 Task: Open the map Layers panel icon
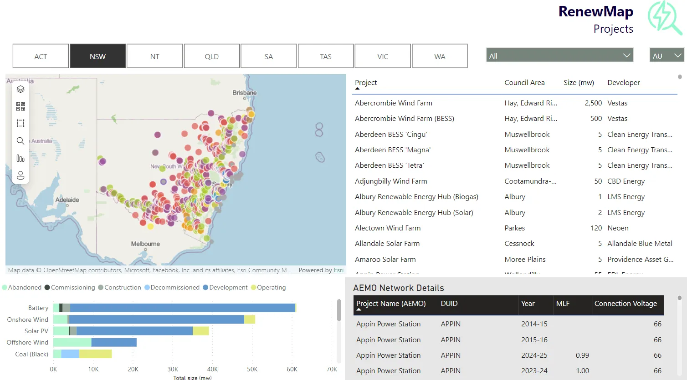point(20,89)
